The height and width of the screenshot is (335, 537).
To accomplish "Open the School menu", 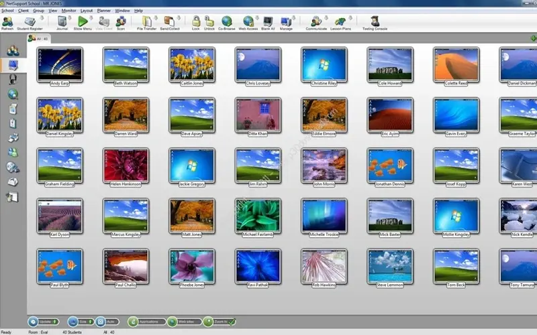I will (x=7, y=11).
